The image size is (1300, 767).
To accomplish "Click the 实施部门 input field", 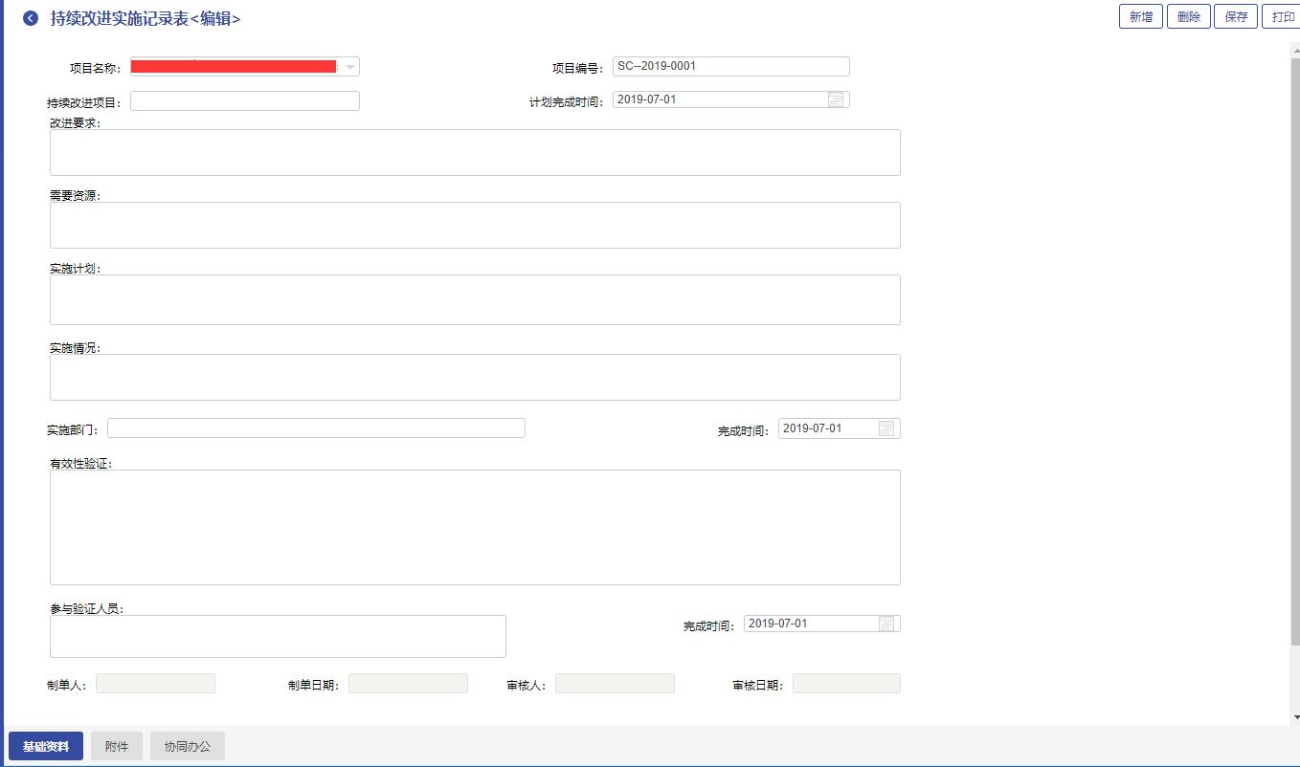I will (316, 428).
